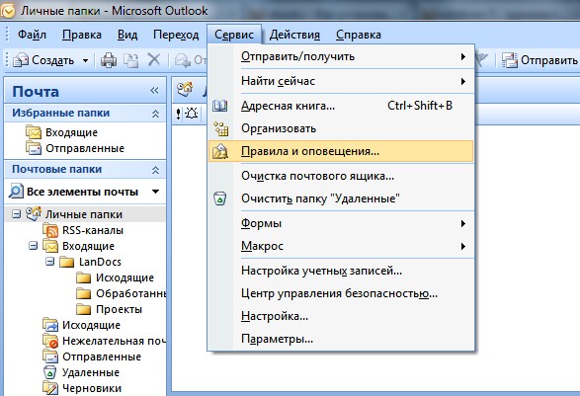Click the Отправить send/receive toolbar button
This screenshot has height=396, width=580.
pyautogui.click(x=539, y=60)
